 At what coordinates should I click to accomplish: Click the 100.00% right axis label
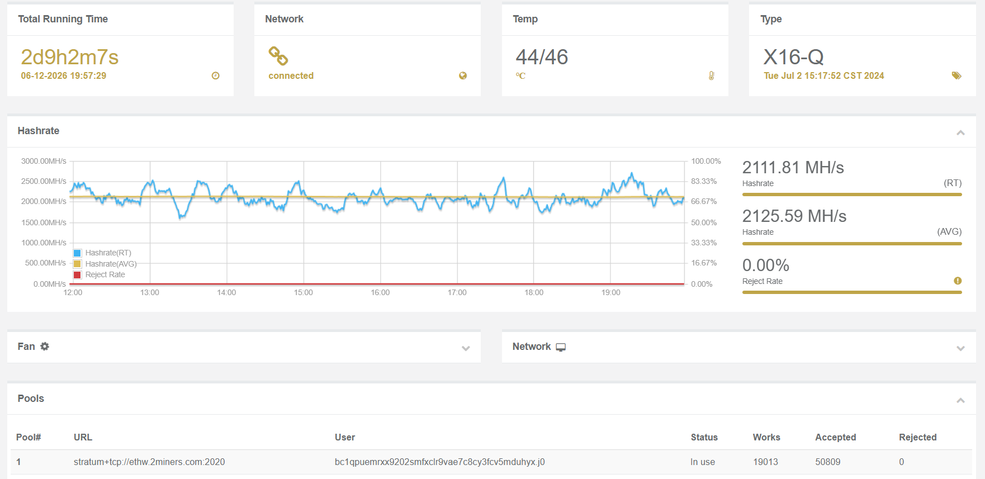click(706, 161)
